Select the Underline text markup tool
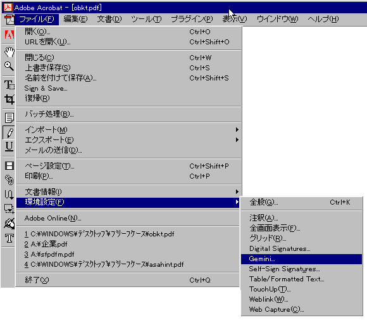The height and width of the screenshot is (320, 367). (9, 146)
